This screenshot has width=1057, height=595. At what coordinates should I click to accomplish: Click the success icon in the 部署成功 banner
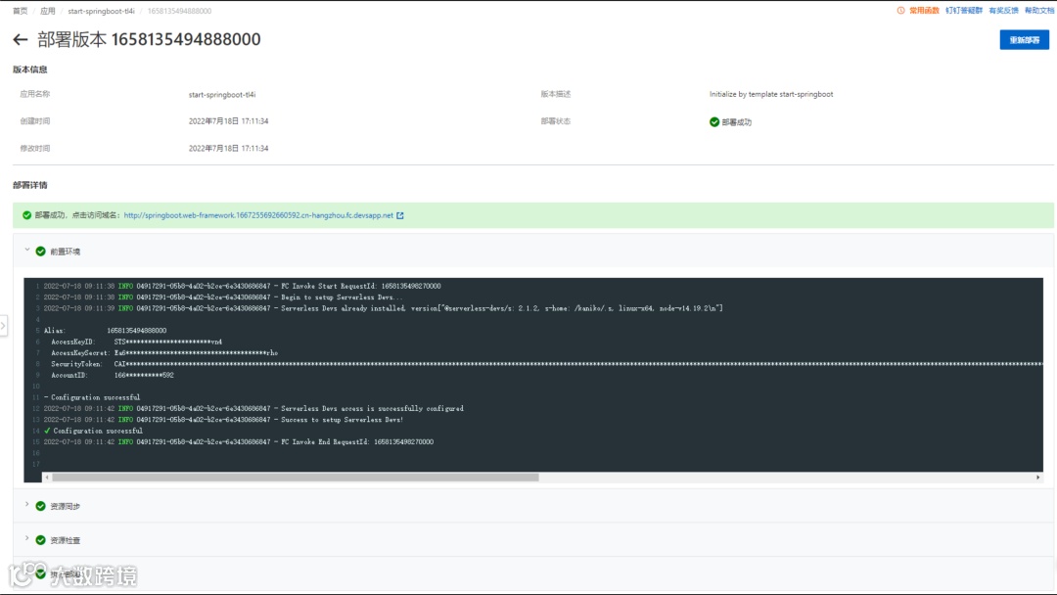(26, 214)
